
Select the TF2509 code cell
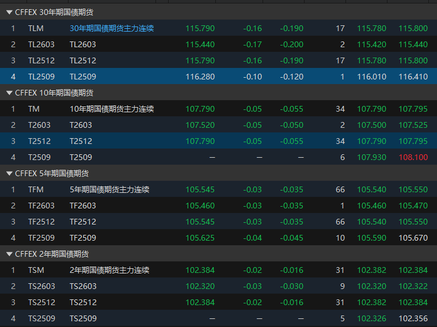(x=41, y=238)
